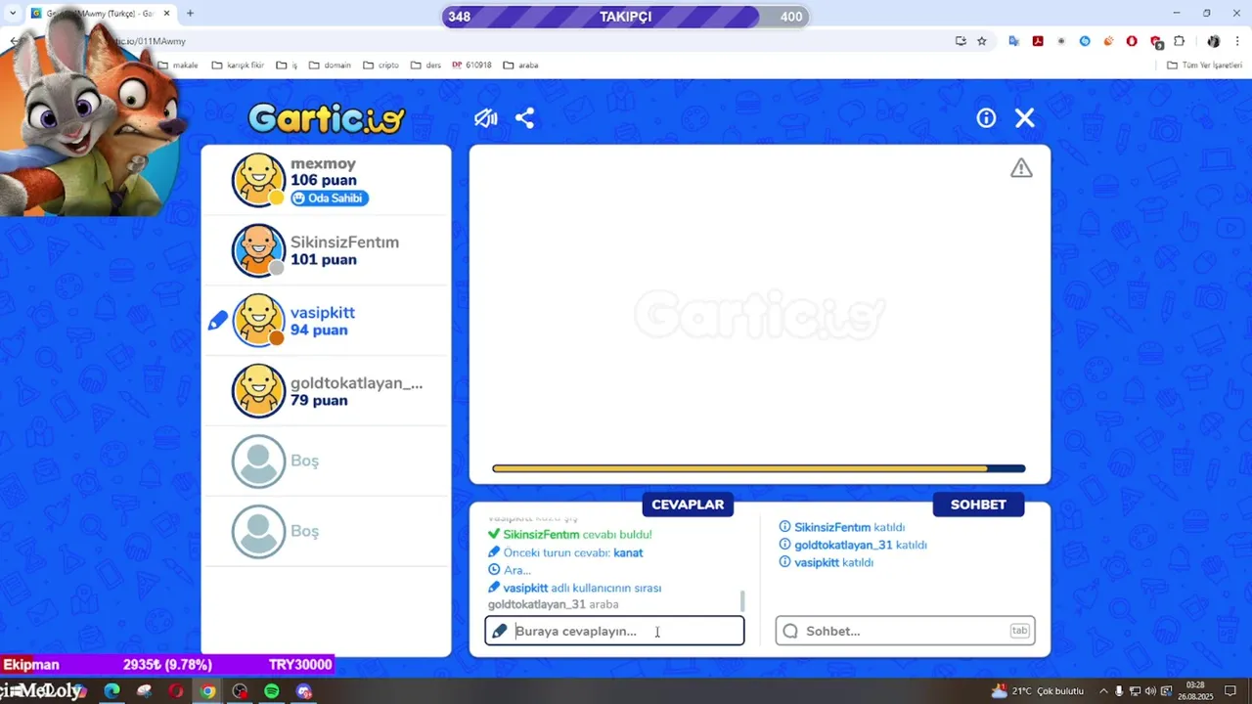The image size is (1252, 704).
Task: Open the 'araba' bookmark folder
Action: 521,66
